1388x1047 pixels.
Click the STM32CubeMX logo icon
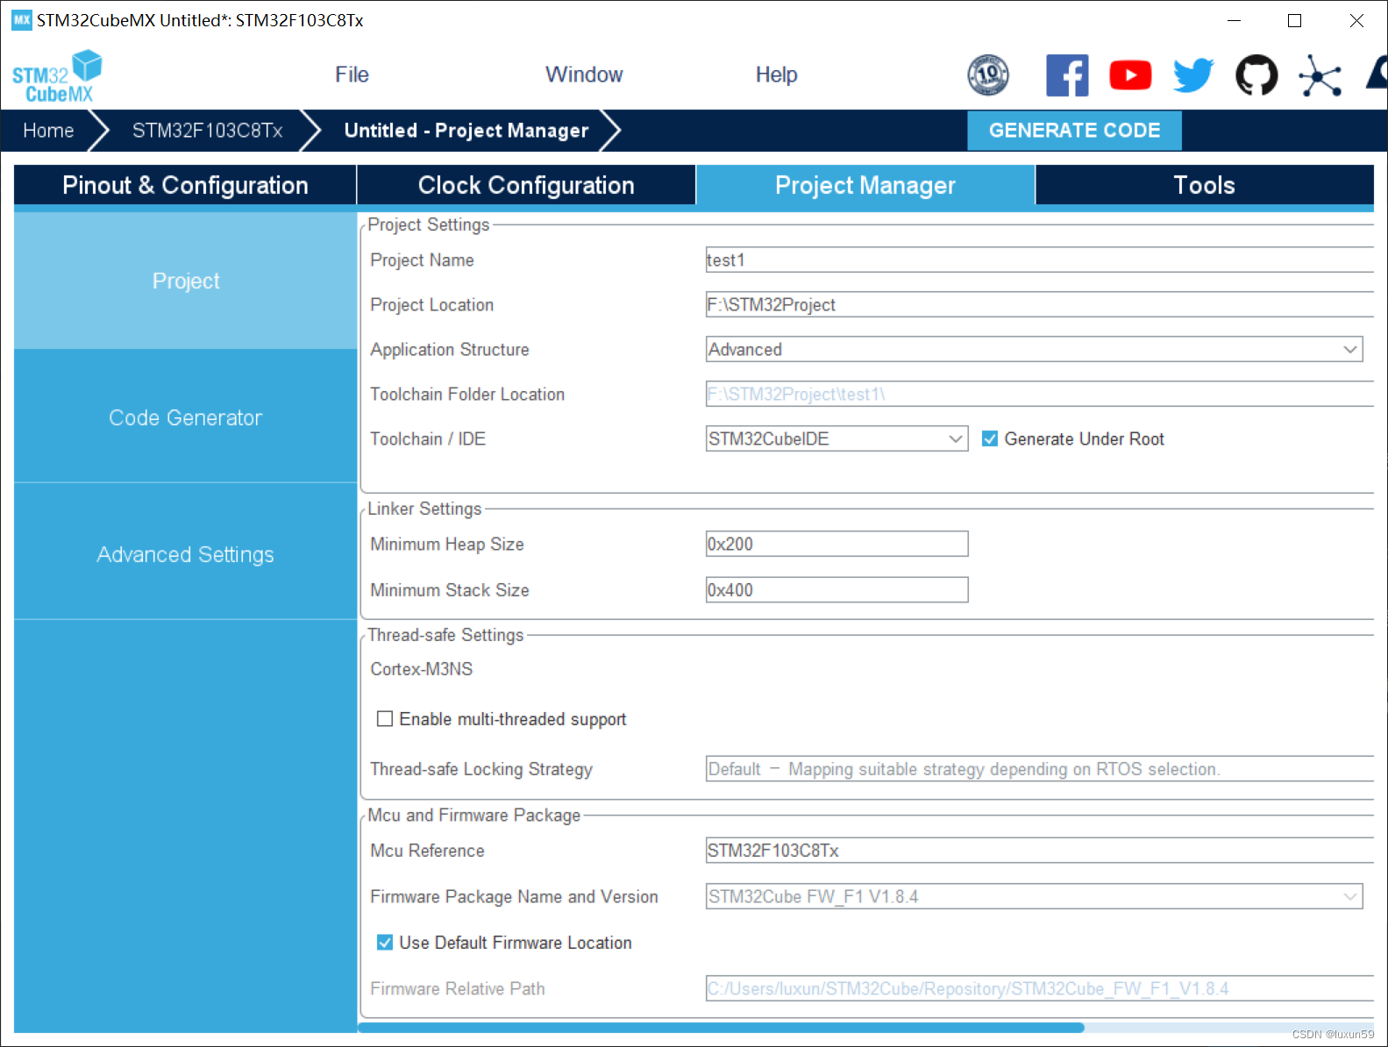[57, 76]
